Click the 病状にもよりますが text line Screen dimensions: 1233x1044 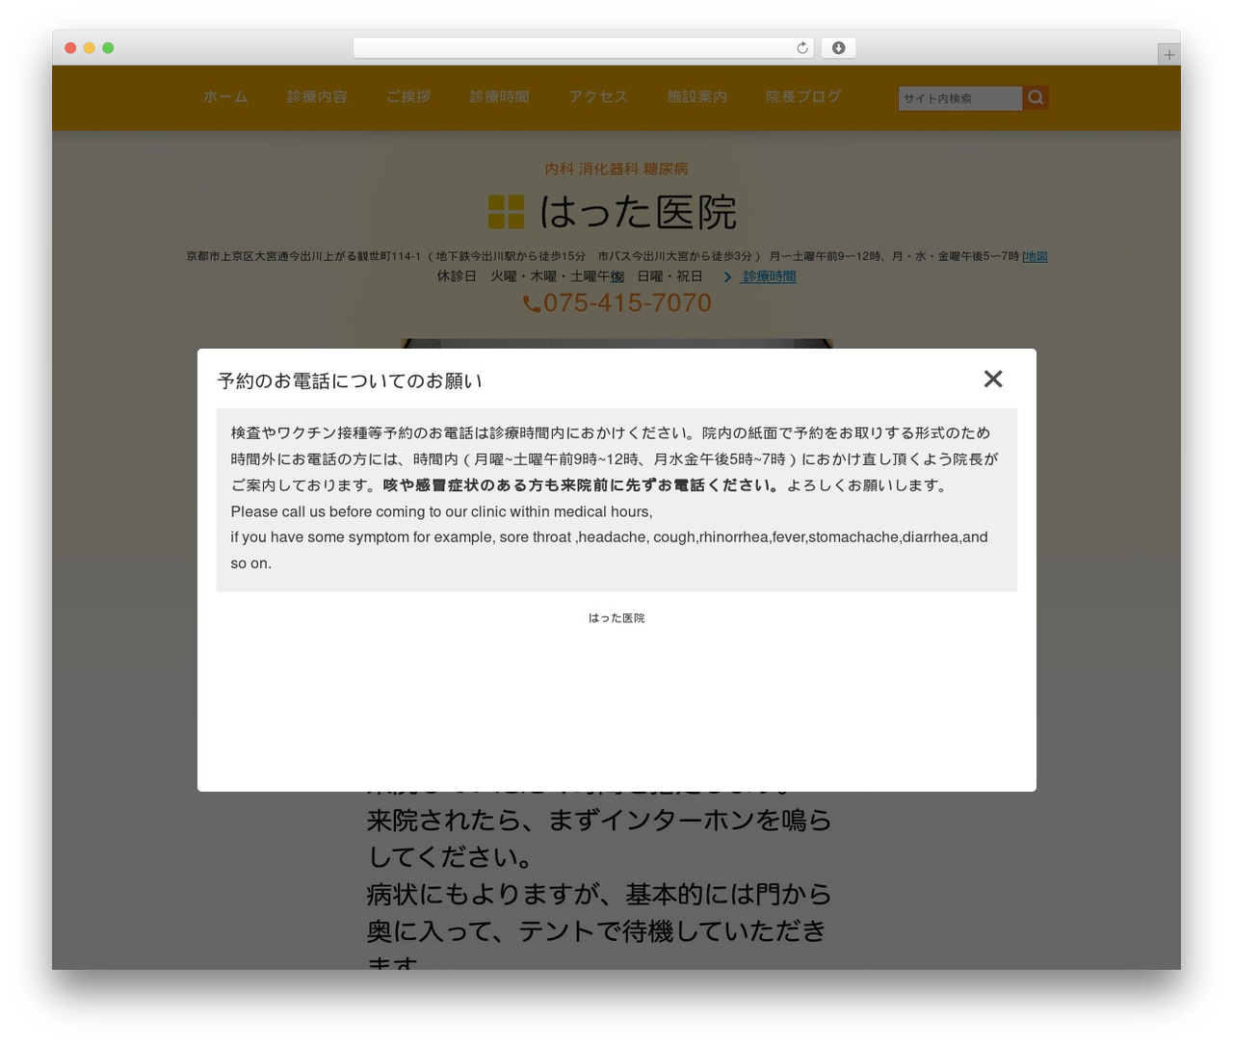(598, 895)
